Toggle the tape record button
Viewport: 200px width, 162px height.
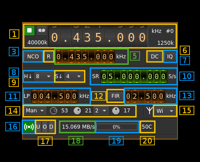click(x=42, y=30)
